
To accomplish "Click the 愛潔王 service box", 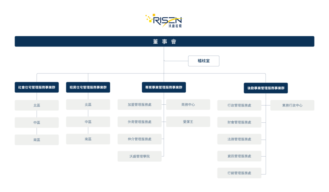I will click(x=188, y=121).
